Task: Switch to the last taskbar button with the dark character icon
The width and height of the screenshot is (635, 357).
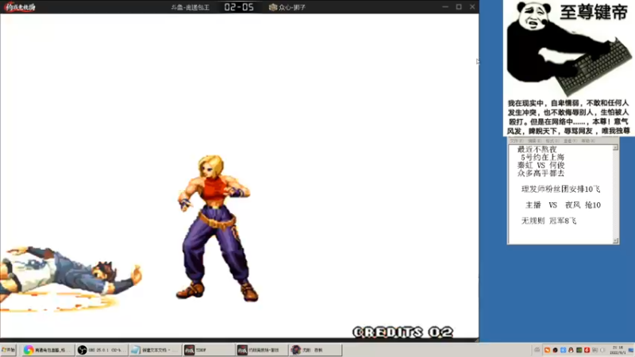Action: pos(315,350)
